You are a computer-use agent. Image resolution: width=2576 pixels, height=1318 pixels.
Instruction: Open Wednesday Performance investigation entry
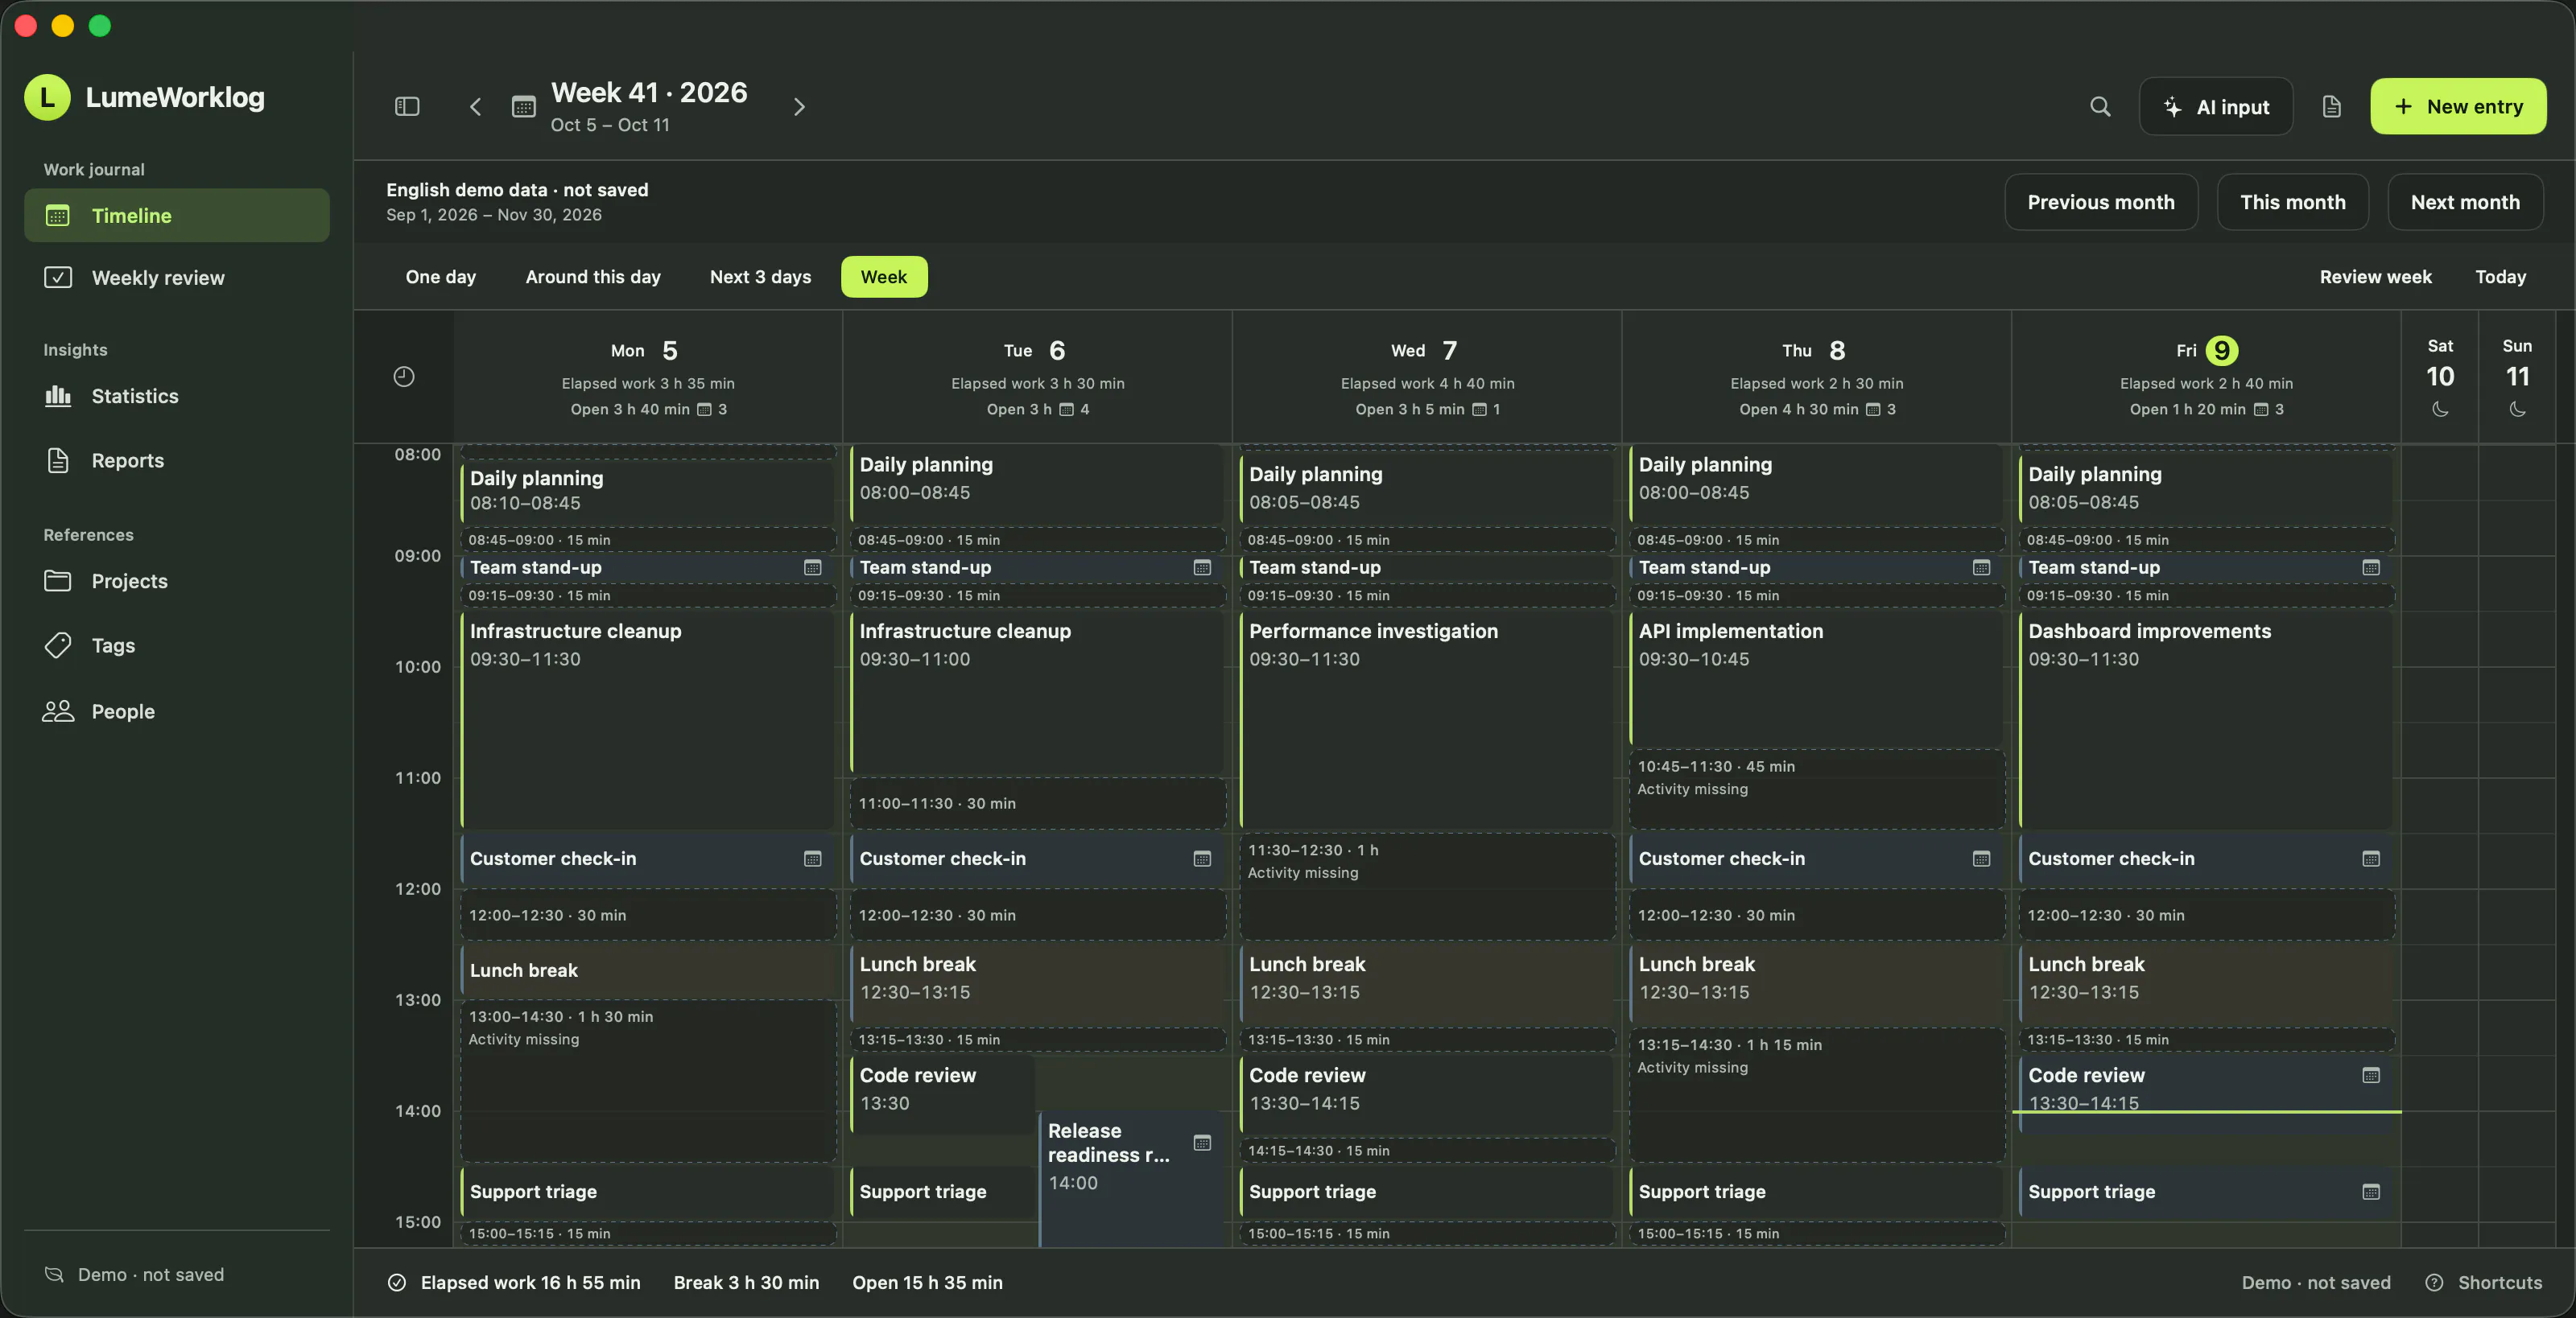(1427, 719)
